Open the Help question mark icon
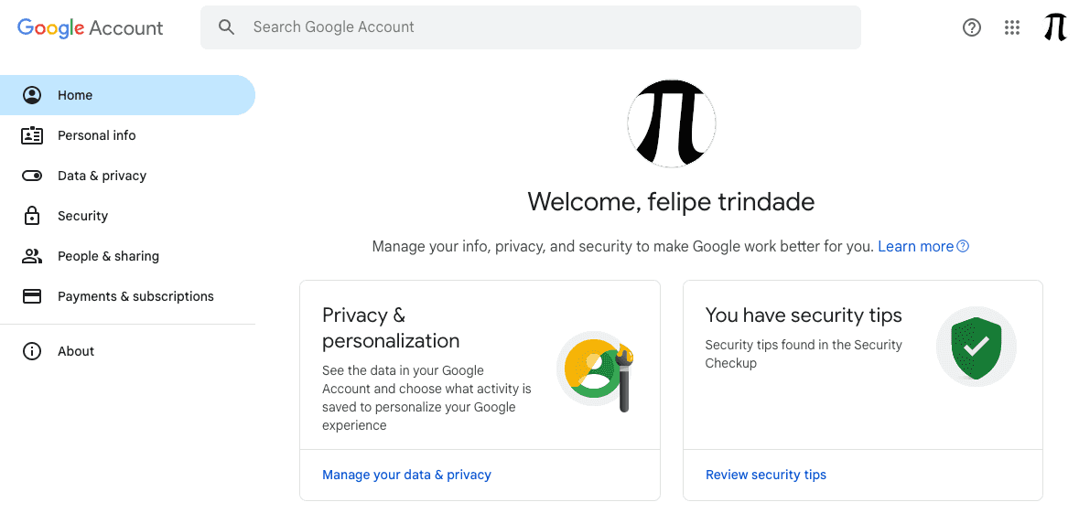1079x513 pixels. [971, 27]
